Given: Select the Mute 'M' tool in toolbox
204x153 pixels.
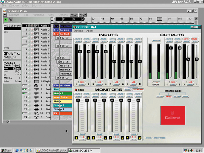Looking at the screenshot, I should tap(12, 57).
